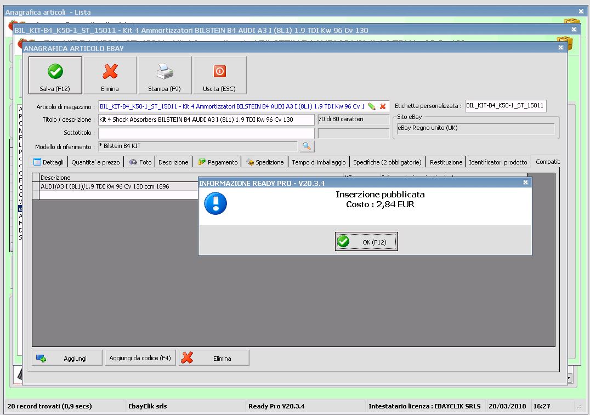Close the BIL_KIT-B4 article window
The image size is (590, 415).
pos(574,30)
